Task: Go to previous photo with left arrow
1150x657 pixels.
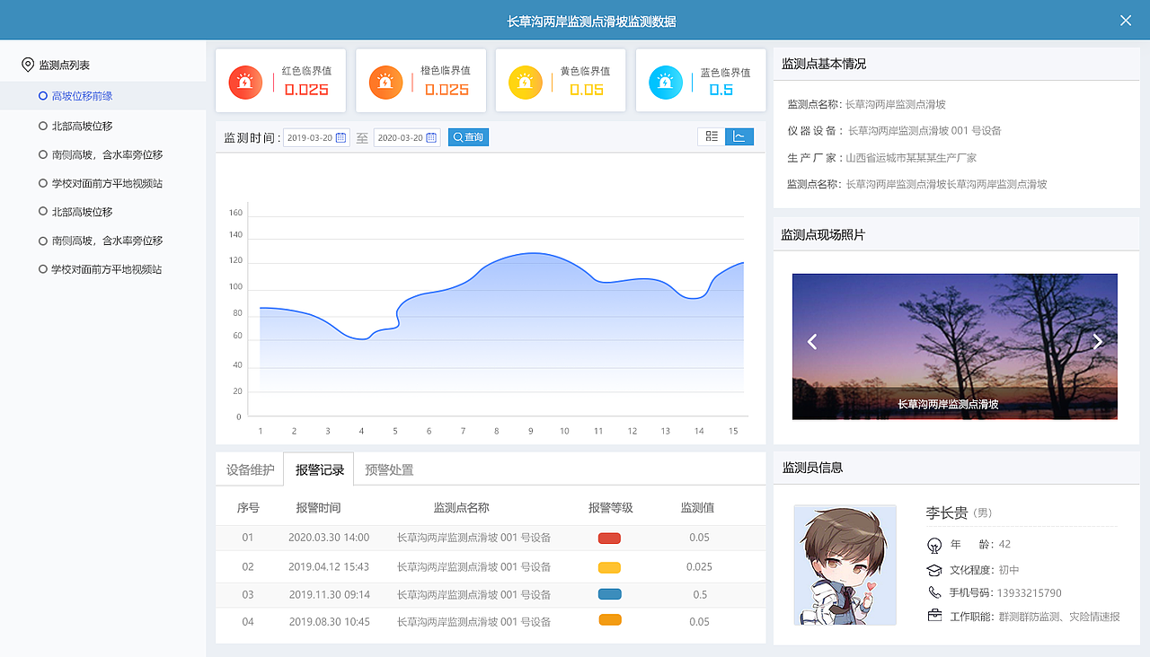Action: coord(812,341)
